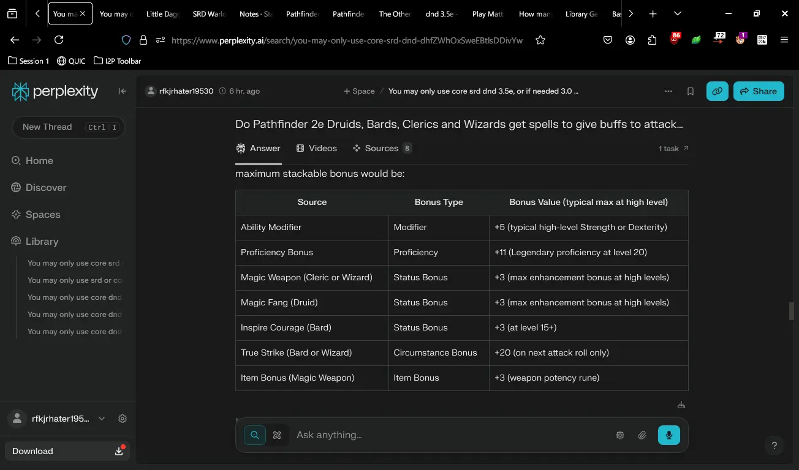Switch to research mode in input box

[x=277, y=435]
